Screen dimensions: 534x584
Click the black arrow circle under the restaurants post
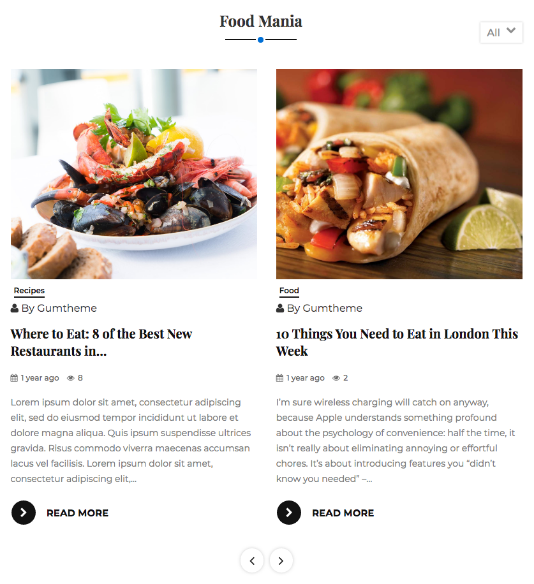(x=24, y=513)
